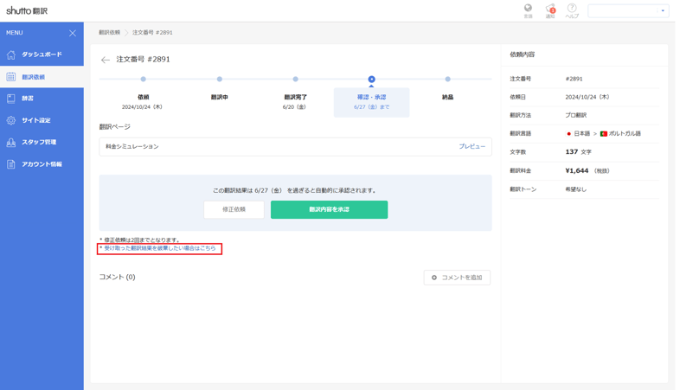Select the 納品 step marker
This screenshot has height=390, width=680.
[447, 80]
